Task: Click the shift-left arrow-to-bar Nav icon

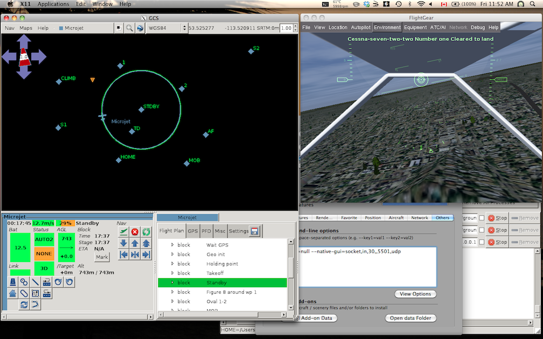Action: (x=123, y=255)
